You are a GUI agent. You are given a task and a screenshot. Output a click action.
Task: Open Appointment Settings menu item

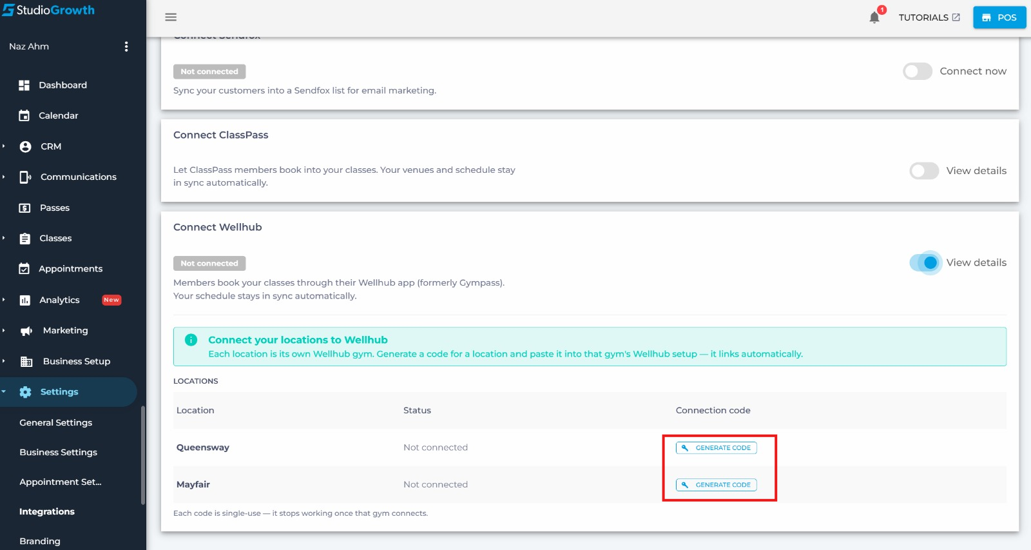[61, 482]
